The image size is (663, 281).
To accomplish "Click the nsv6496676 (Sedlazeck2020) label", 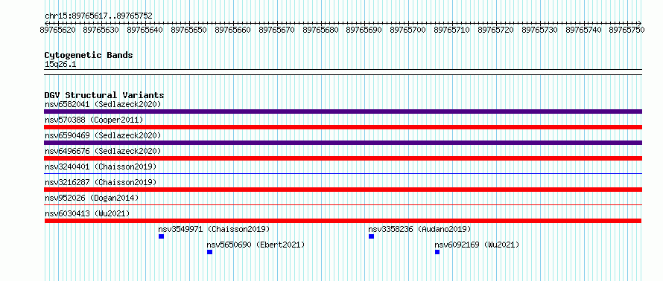I will 103,151.
